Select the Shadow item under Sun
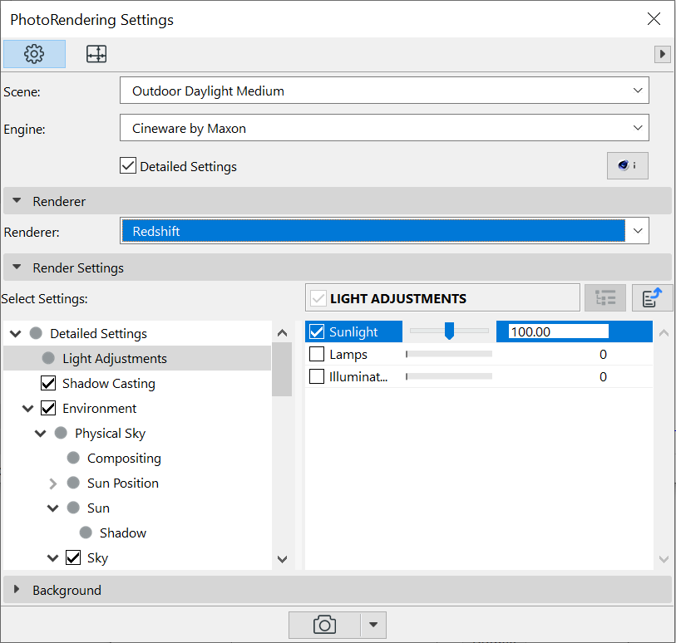 click(x=122, y=533)
